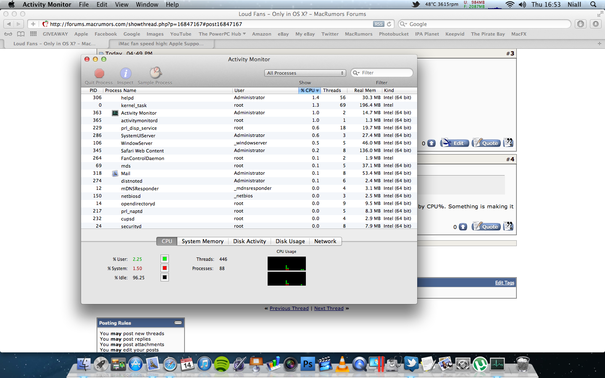This screenshot has width=605, height=378.
Task: Click the Safari URL address field
Action: pyautogui.click(x=210, y=24)
